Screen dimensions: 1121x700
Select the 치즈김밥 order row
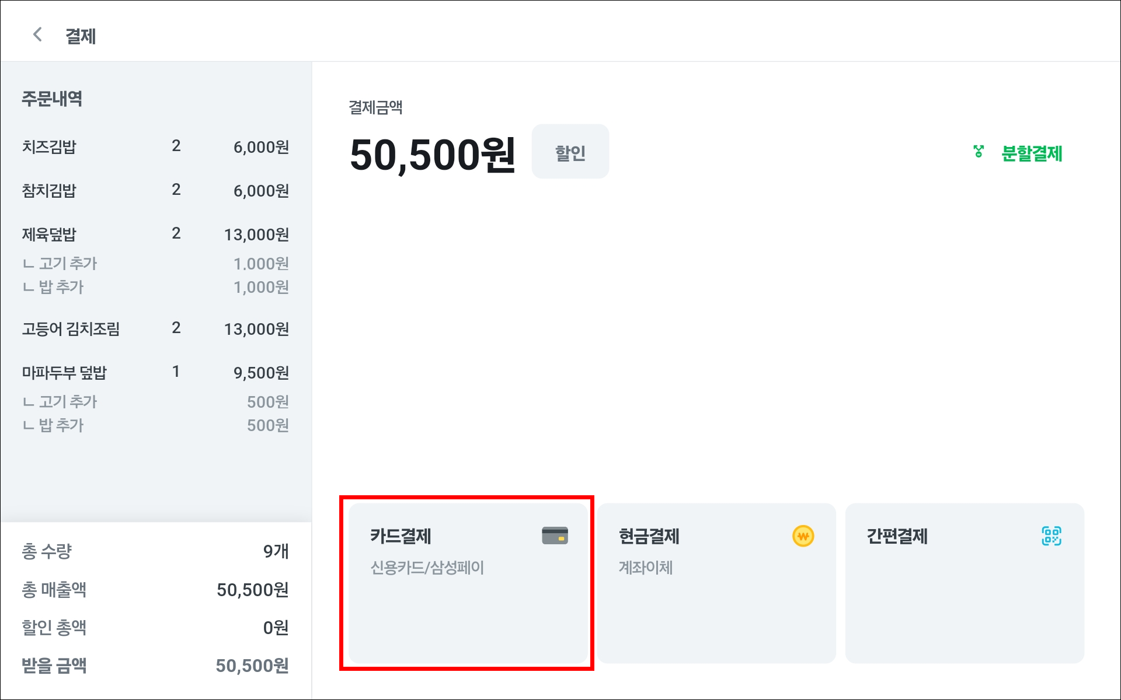click(x=155, y=147)
